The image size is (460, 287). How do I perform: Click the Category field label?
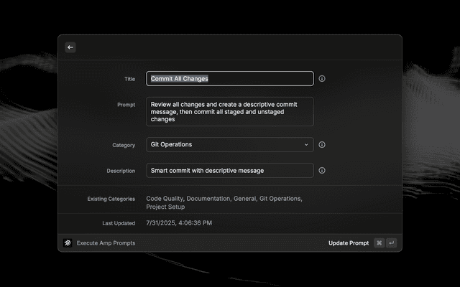pos(123,145)
